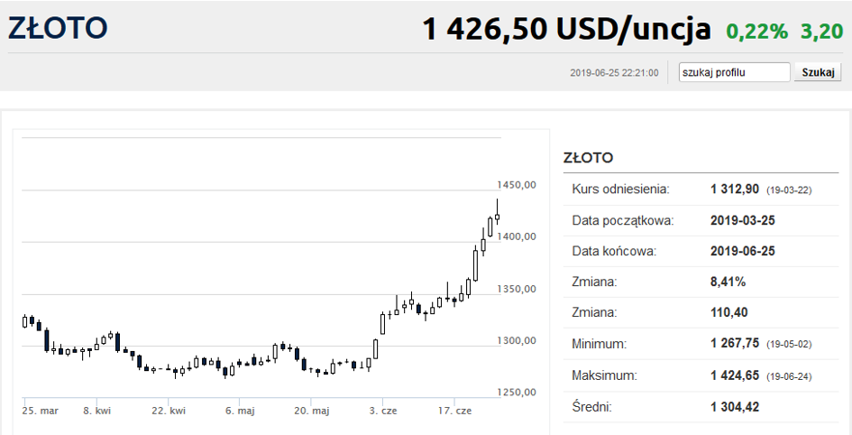The width and height of the screenshot is (852, 435).
Task: Click the 1 426,50 USD/uncja price
Action: tap(566, 29)
